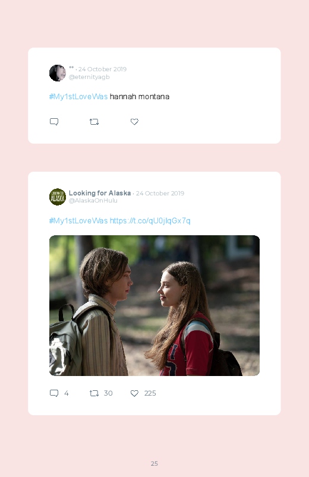Click the first tweet's 24 October 2019 date
Screen dimensions: 309x477
102,69
